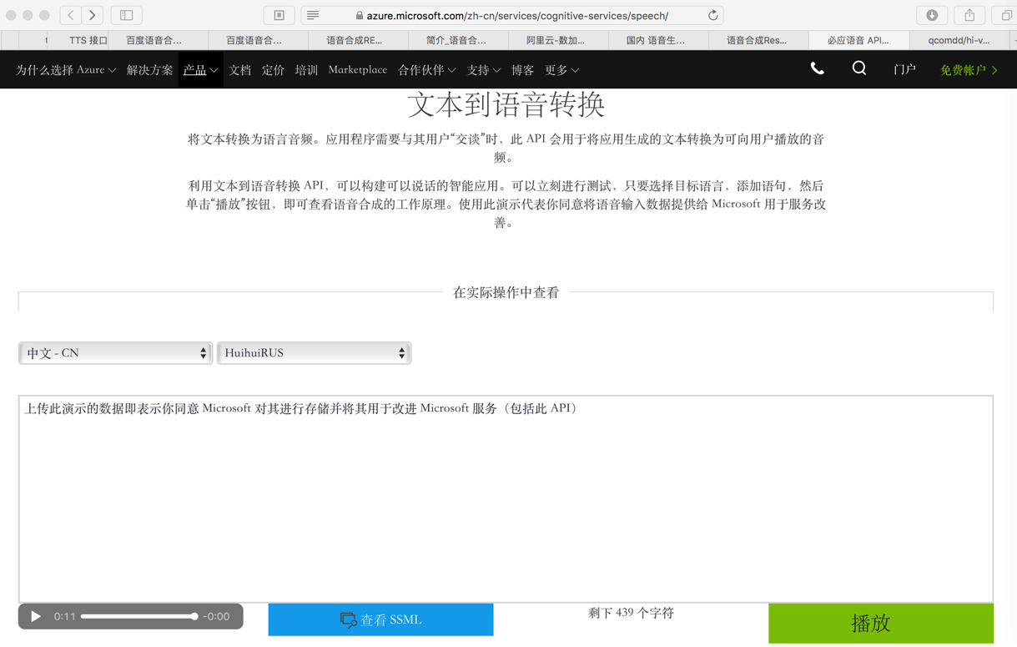Open the site search magnifier icon

[x=858, y=69]
